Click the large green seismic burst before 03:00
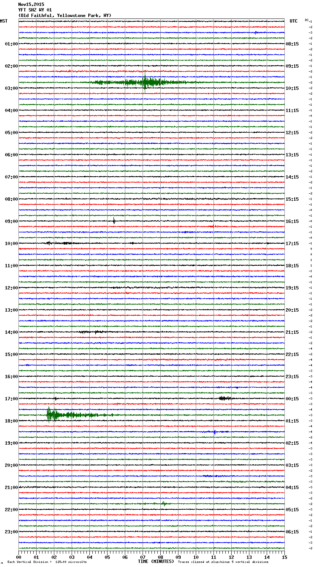The width and height of the screenshot is (314, 567). 144,82
